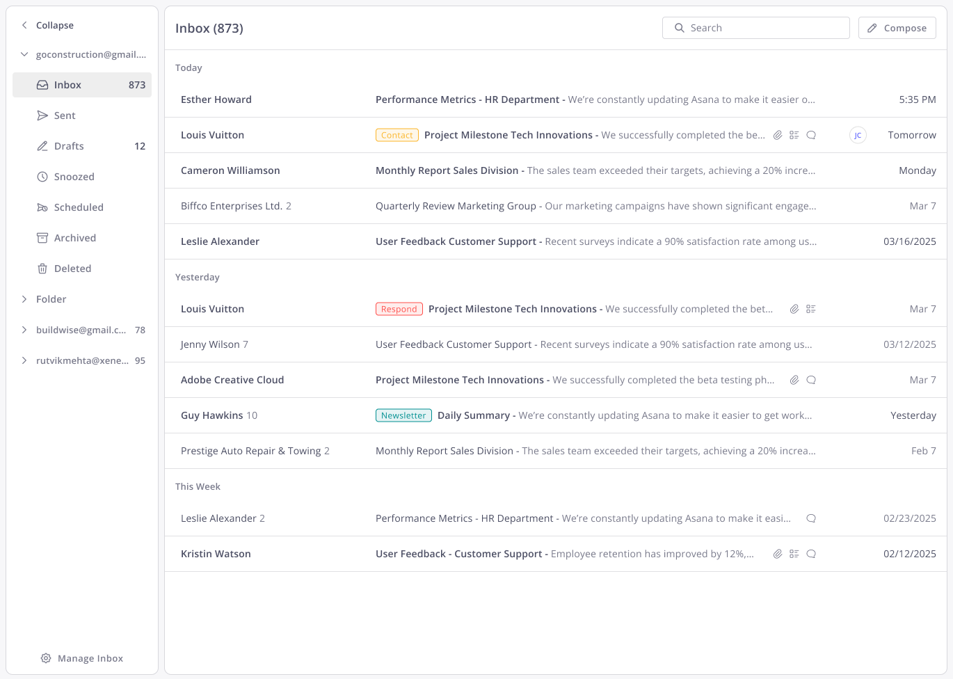The height and width of the screenshot is (679, 953).
Task: Expand the buildwise@gmail account
Action: [x=24, y=330]
